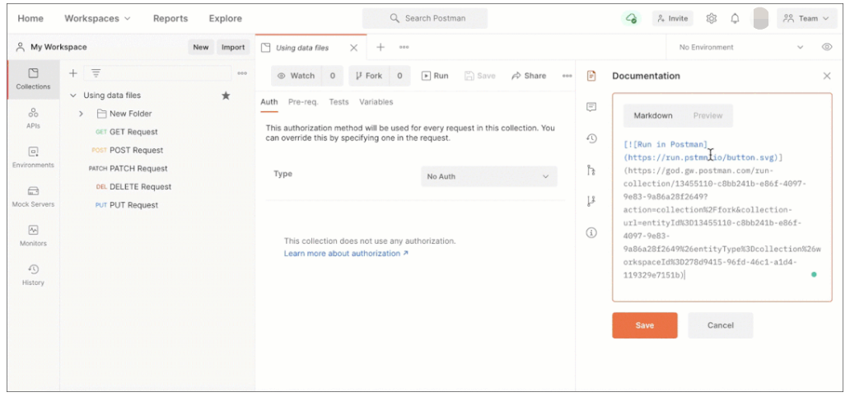The width and height of the screenshot is (850, 397).
Task: Click the notifications bell icon
Action: [x=735, y=18]
